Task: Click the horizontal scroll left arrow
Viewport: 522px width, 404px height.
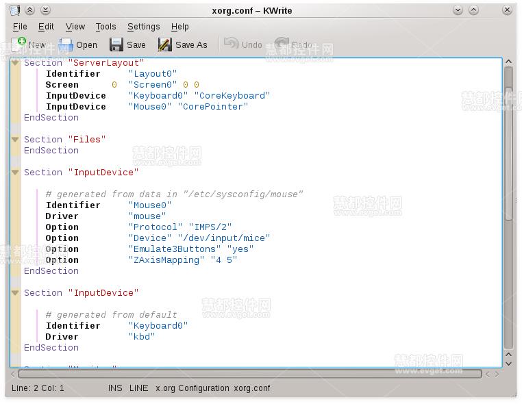Action: 13,374
